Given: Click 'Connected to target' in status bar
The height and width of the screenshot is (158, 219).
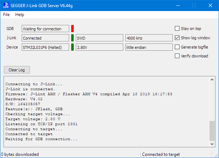Looking at the screenshot, I should point(161,154).
